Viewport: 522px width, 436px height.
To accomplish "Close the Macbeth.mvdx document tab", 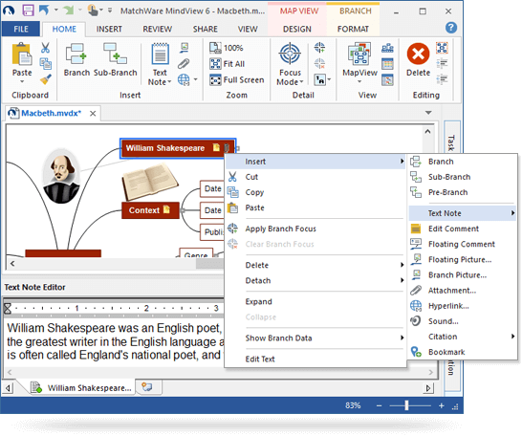I will [93, 114].
